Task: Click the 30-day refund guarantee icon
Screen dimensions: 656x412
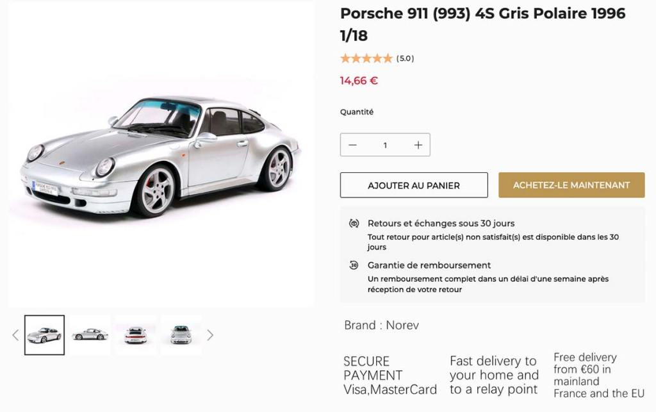Action: point(354,265)
